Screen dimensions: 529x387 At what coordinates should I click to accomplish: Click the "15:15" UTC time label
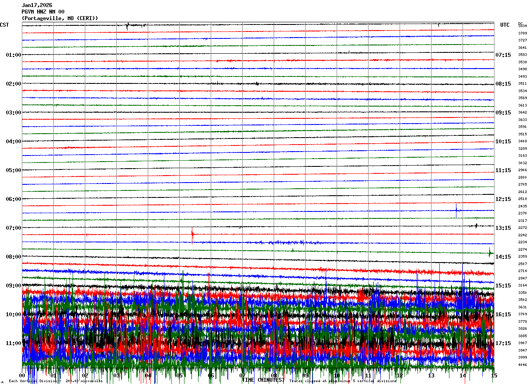[x=503, y=286]
